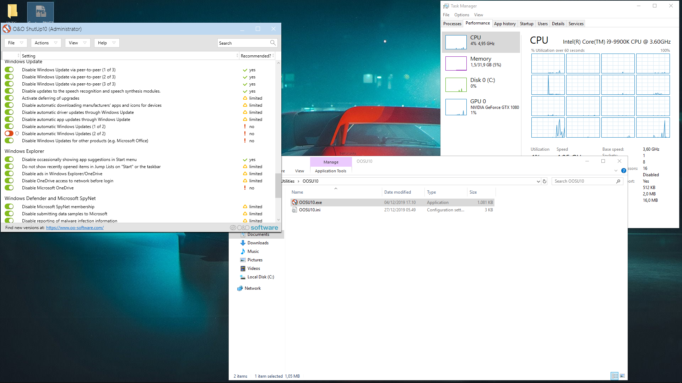
Task: Open Application Tools ribbon tab
Action: 330,171
